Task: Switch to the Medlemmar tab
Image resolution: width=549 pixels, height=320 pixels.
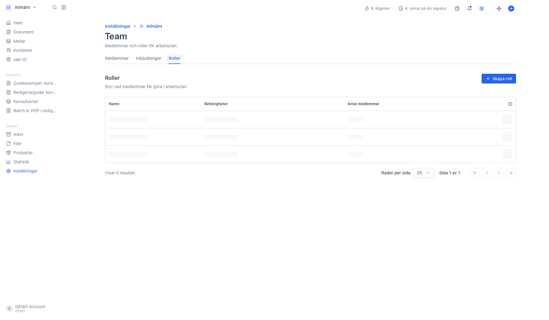Action: coord(117,58)
